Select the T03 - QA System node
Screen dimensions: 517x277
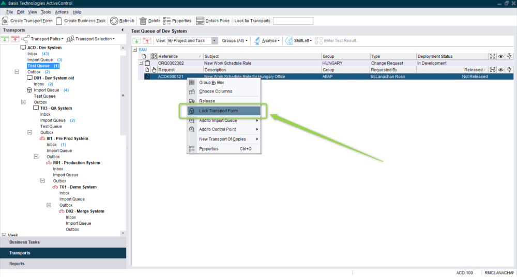pos(56,108)
